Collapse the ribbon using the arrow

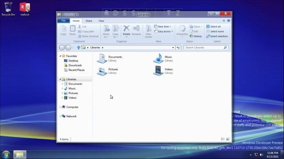pos(224,21)
